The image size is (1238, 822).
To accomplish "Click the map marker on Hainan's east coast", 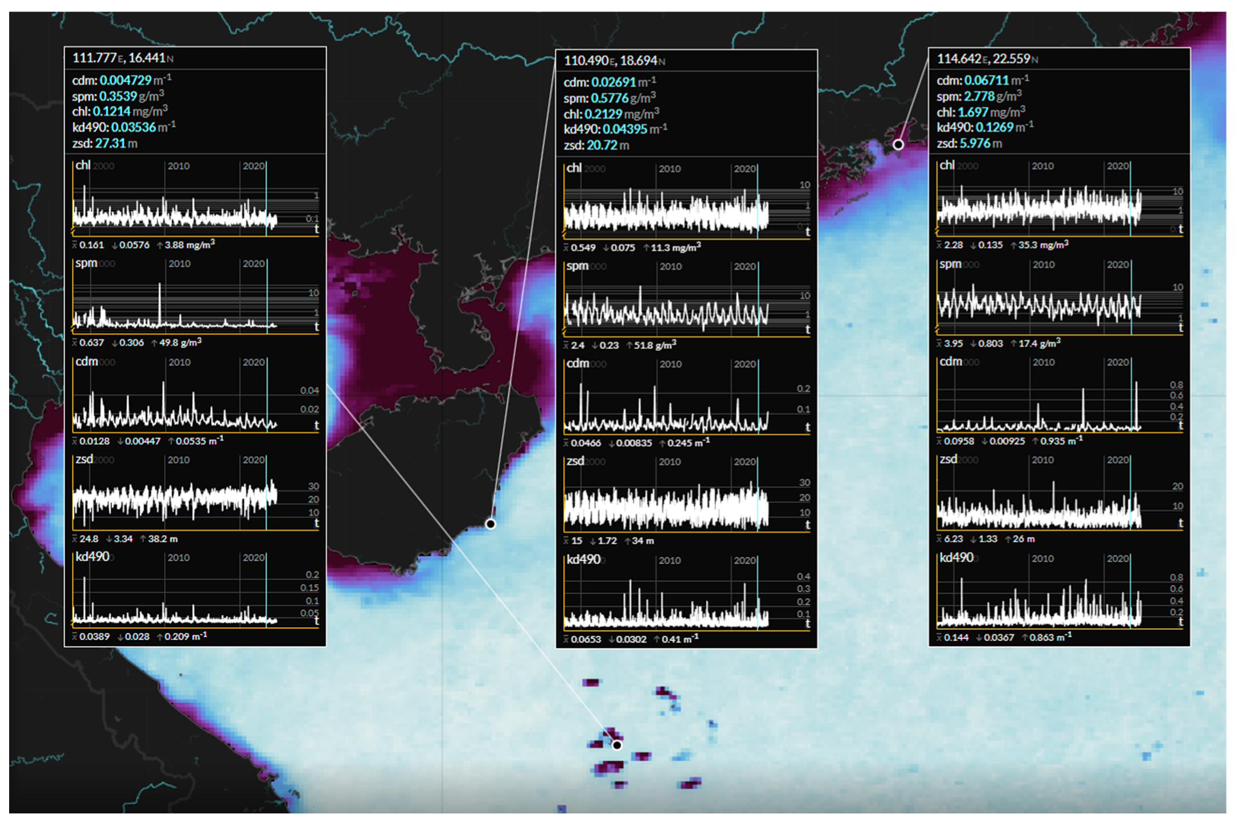I will [491, 524].
